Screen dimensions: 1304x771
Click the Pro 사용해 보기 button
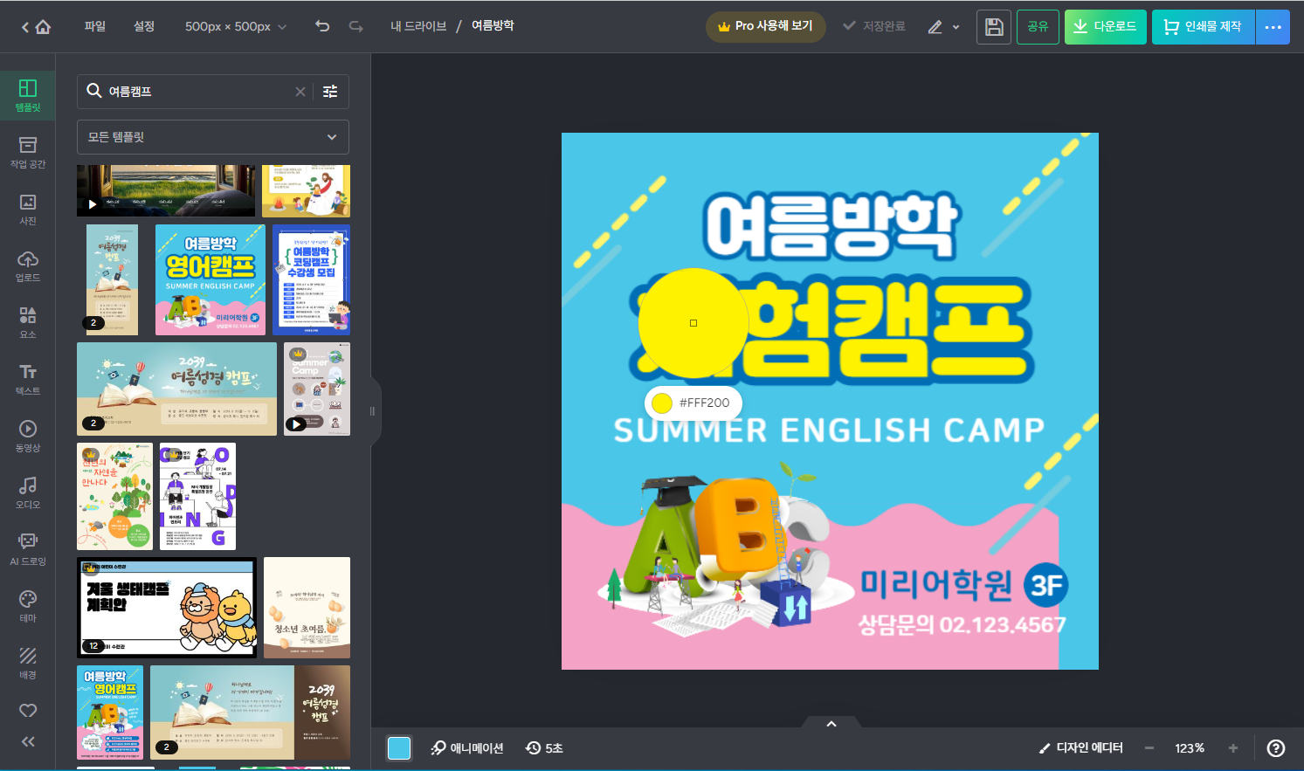(x=766, y=26)
